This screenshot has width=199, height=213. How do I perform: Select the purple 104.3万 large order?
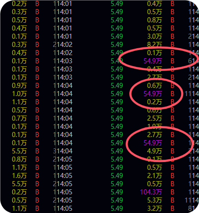coord(151,192)
